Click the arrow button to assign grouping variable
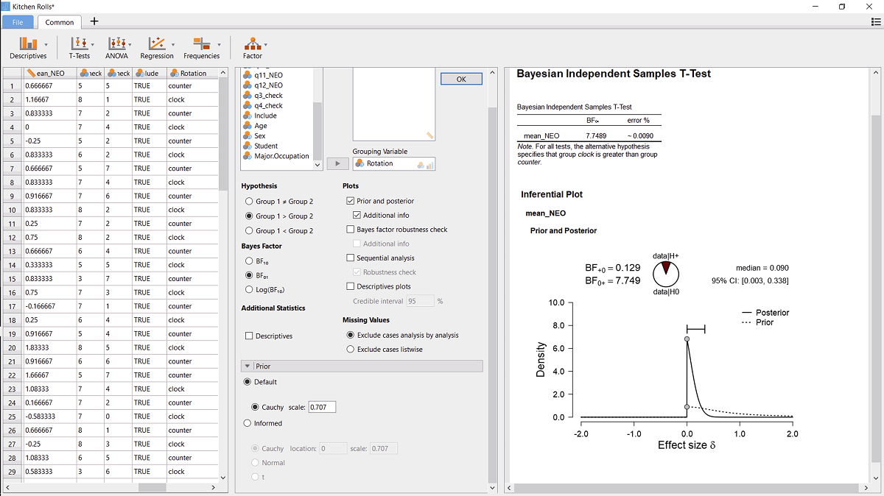884x496 pixels. click(337, 163)
